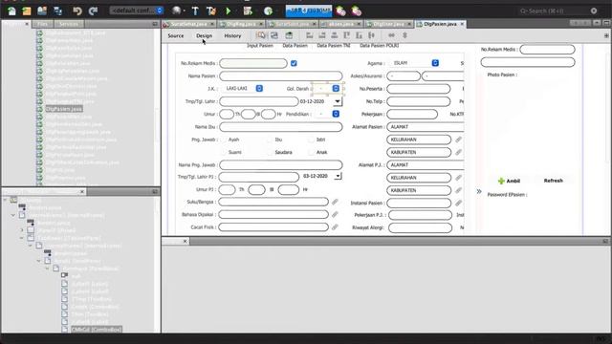This screenshot has height=344, width=612.
Task: Click the Center Vertically icon
Action: tap(372, 35)
